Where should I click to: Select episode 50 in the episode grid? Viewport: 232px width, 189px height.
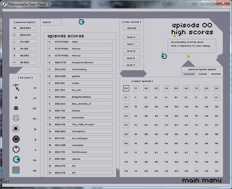tap(176, 88)
